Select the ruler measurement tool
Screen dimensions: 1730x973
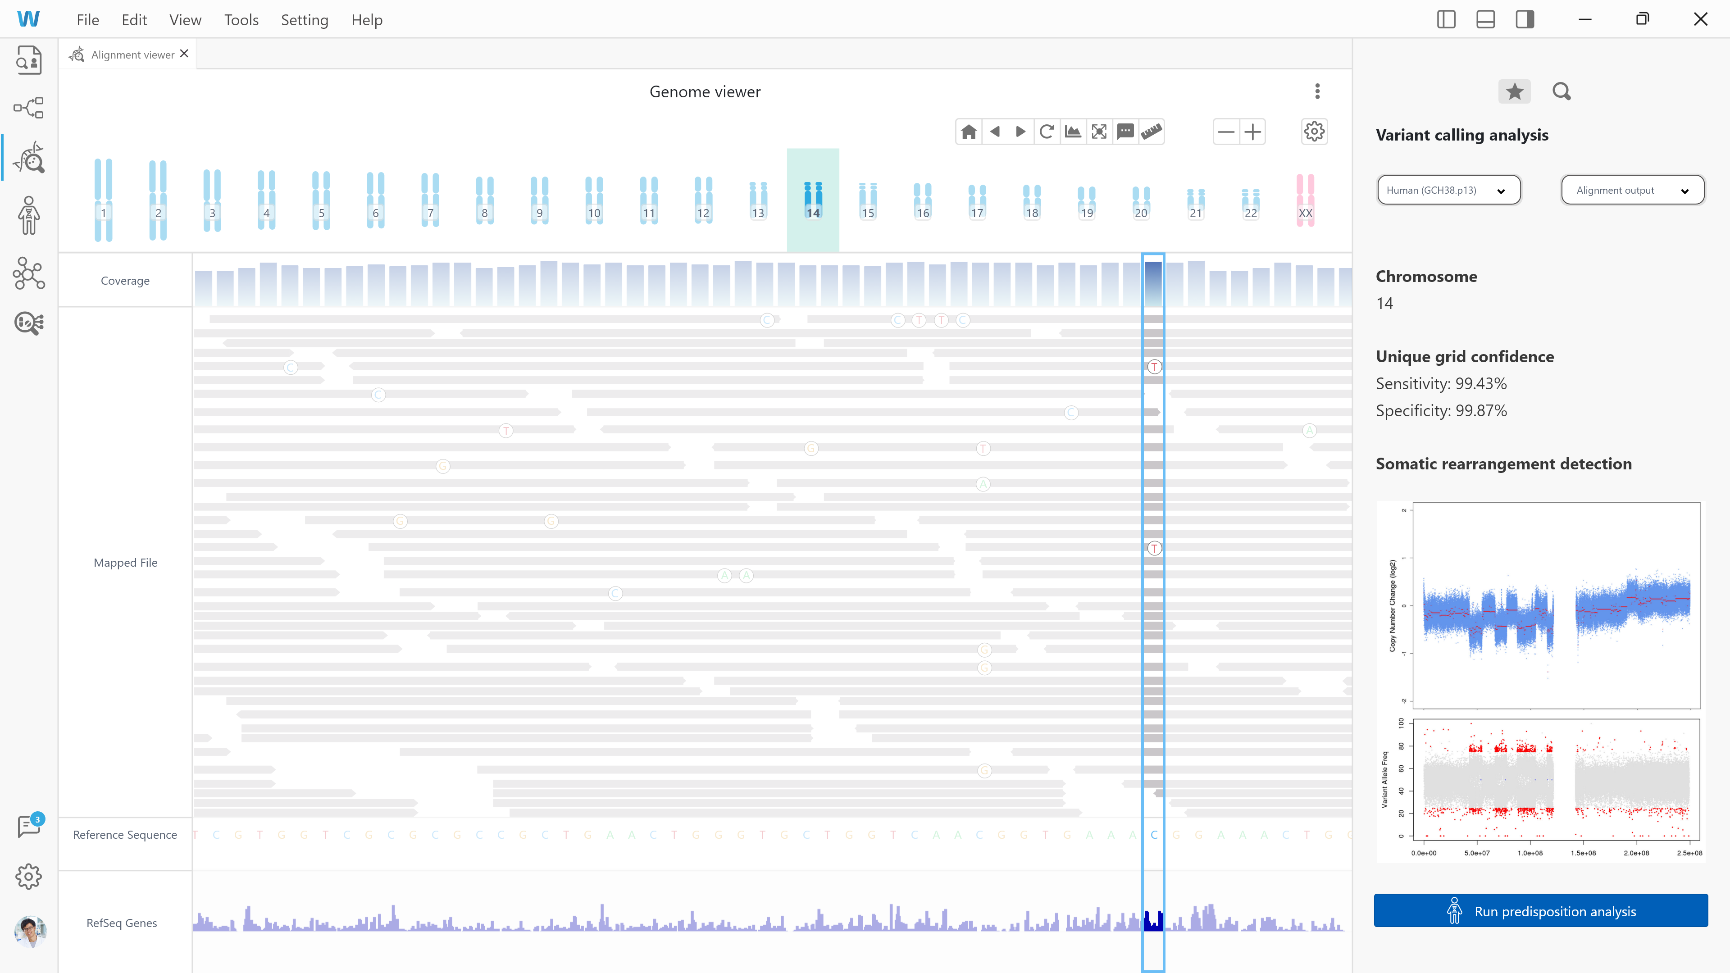pos(1151,132)
